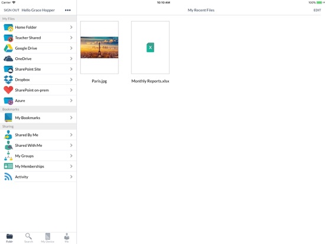
Task: Switch to the Search tab
Action: pyautogui.click(x=28, y=238)
